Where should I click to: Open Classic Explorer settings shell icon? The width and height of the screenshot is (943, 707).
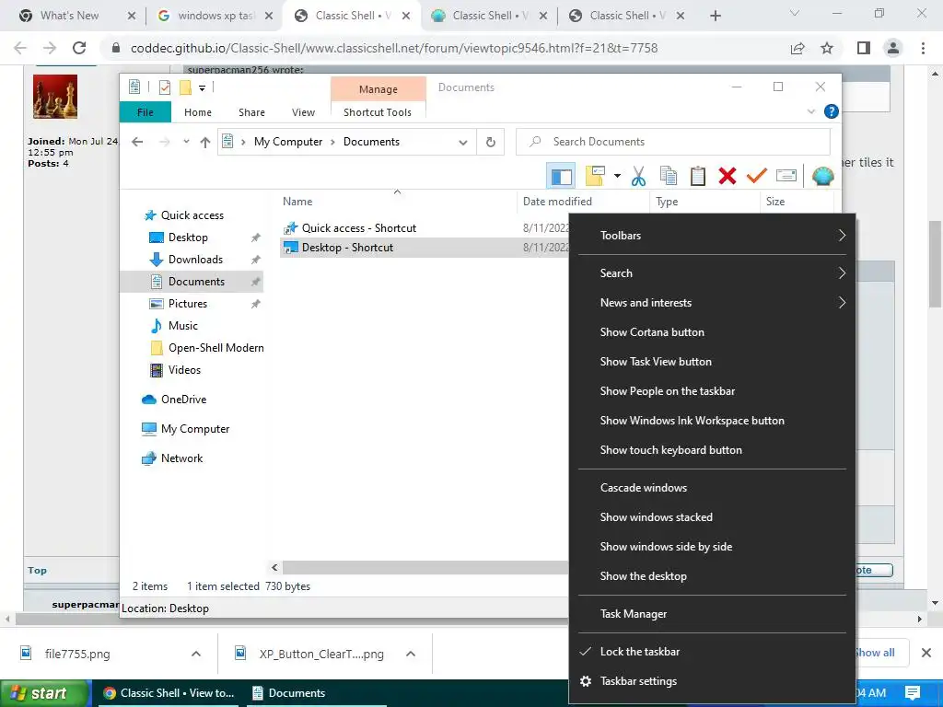(822, 176)
